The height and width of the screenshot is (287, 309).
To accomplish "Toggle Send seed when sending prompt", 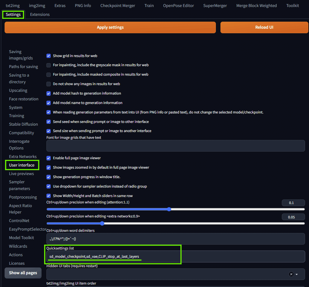I will tap(49, 122).
